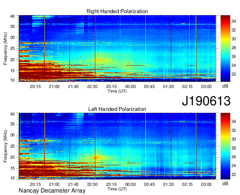240x195 pixels.
Task: Click the top plot's 'Time (UT)' axis label
Action: [117, 91]
